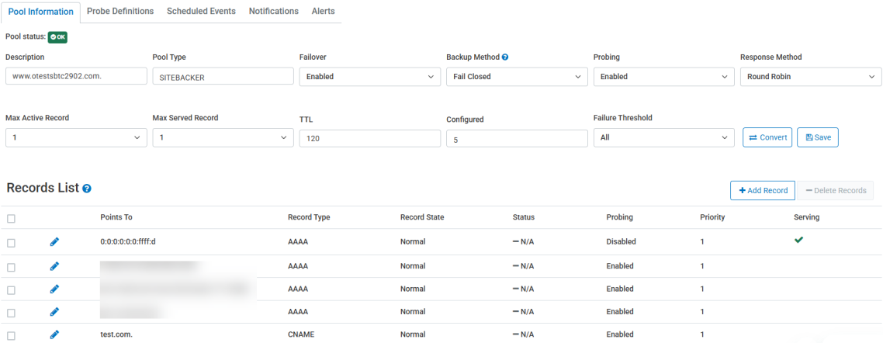This screenshot has height=343, width=883.
Task: Click the help icon beside Records List heading
Action: click(x=87, y=189)
